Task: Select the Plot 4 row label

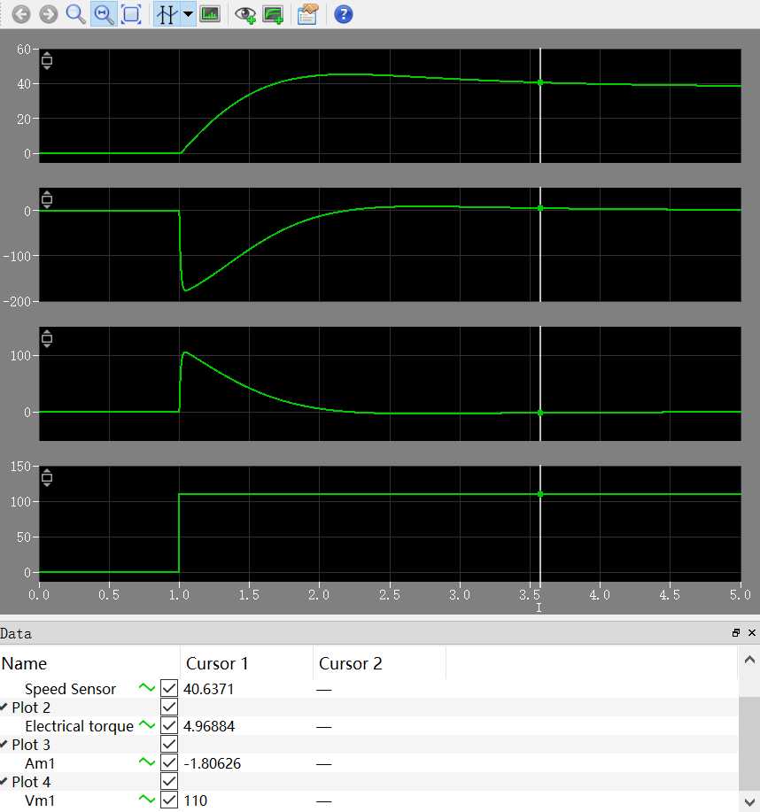Action: (x=31, y=782)
